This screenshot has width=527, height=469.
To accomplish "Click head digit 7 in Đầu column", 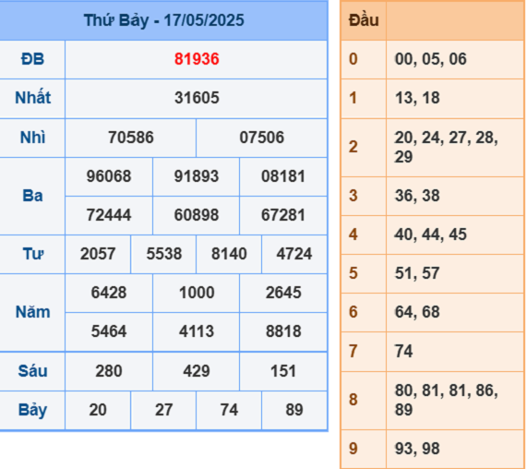I will 353,352.
